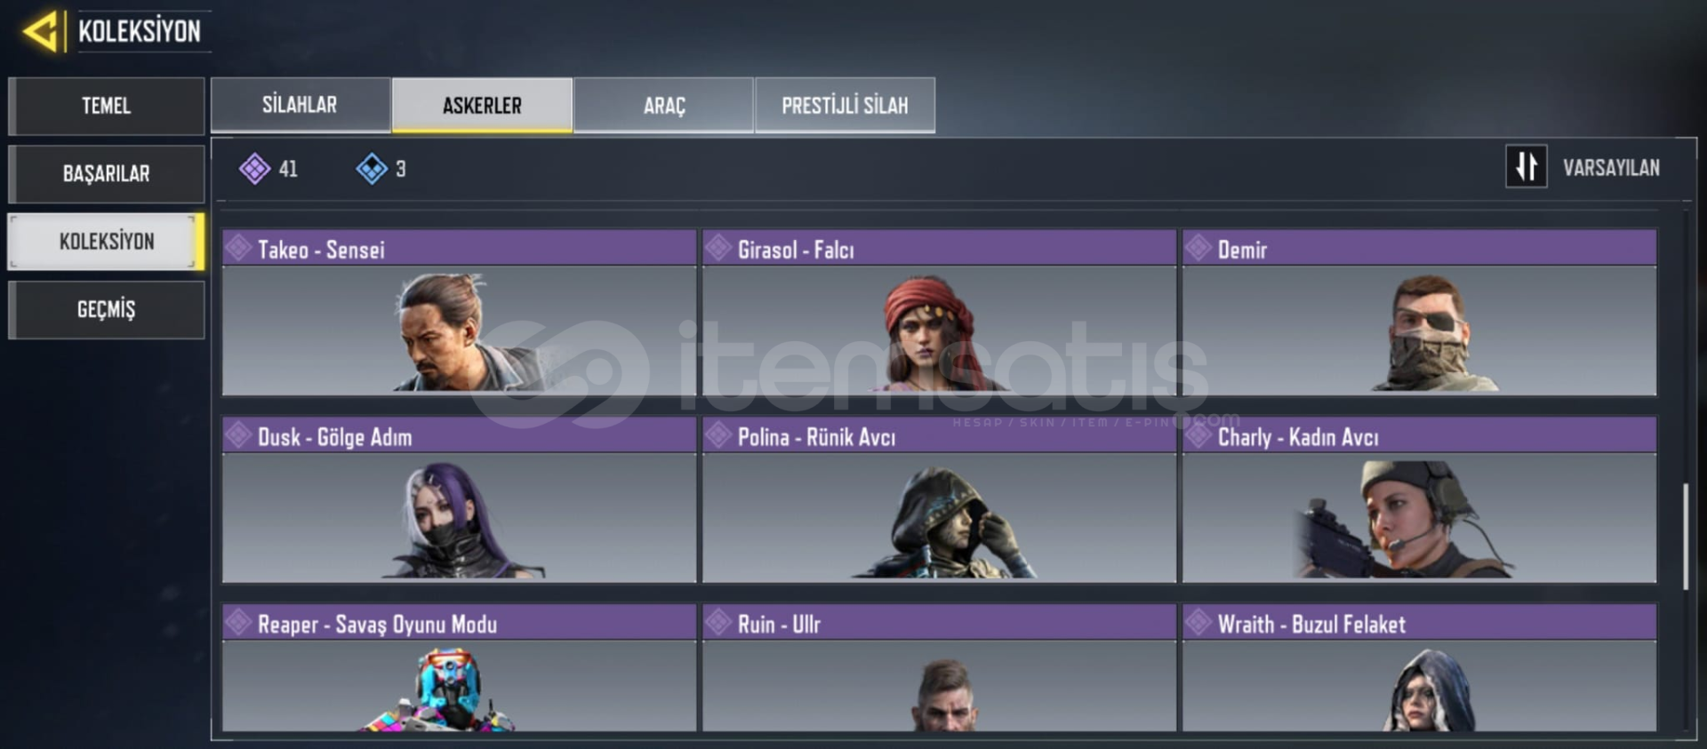Open the Prestijli Silah tab
The height and width of the screenshot is (749, 1707).
845,105
